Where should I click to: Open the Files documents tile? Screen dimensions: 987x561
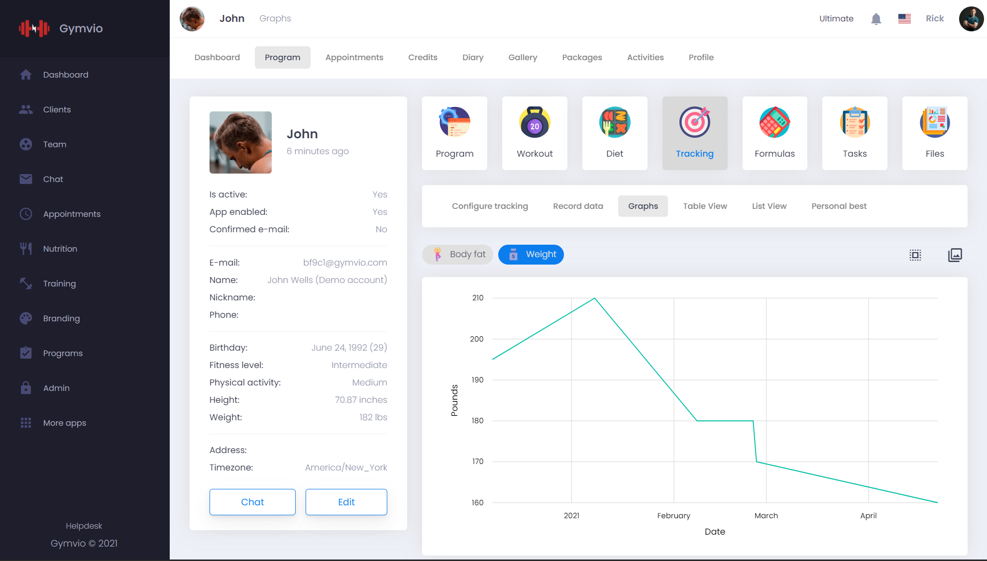click(x=934, y=133)
